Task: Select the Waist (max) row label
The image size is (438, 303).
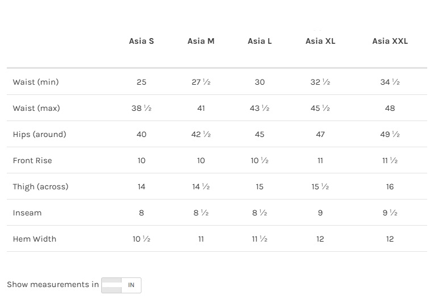Action: (36, 108)
